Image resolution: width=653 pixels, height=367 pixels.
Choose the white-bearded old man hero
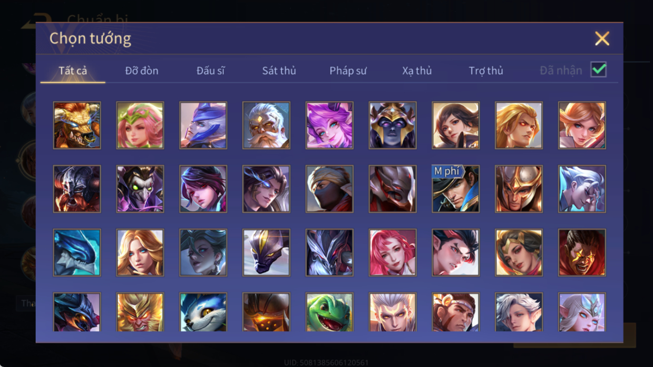(x=266, y=125)
